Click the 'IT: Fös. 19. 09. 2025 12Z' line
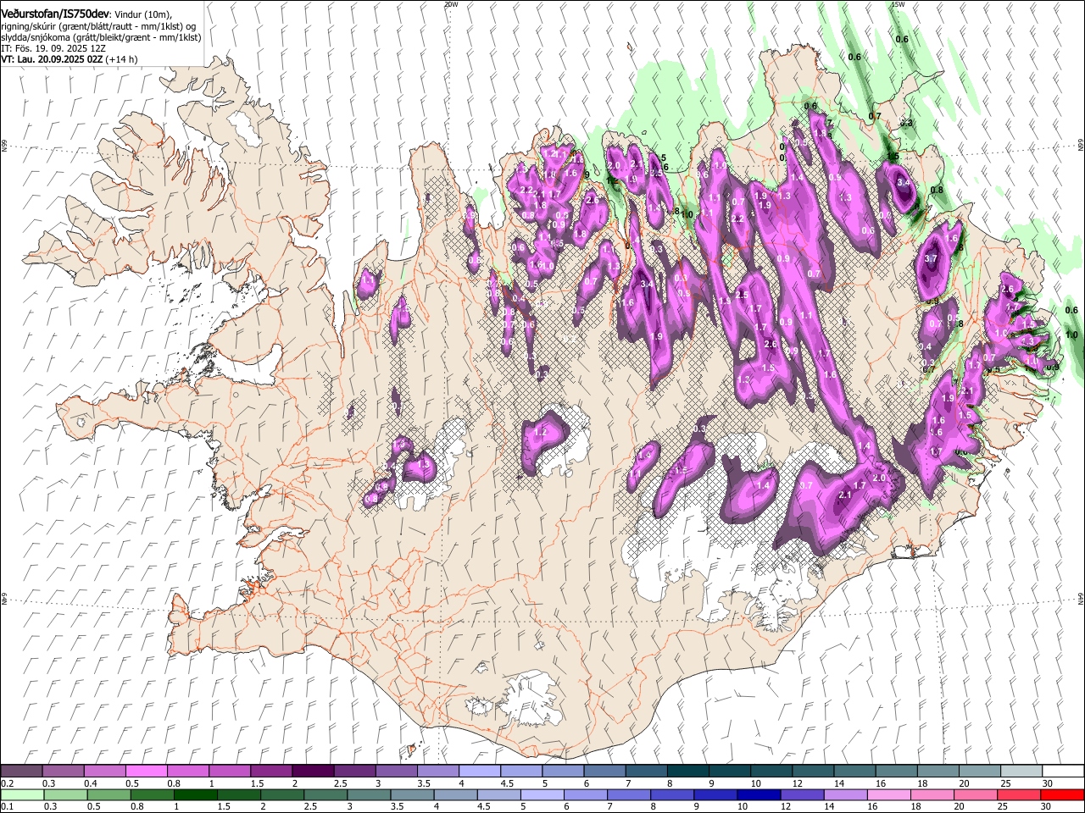 (x=53, y=49)
